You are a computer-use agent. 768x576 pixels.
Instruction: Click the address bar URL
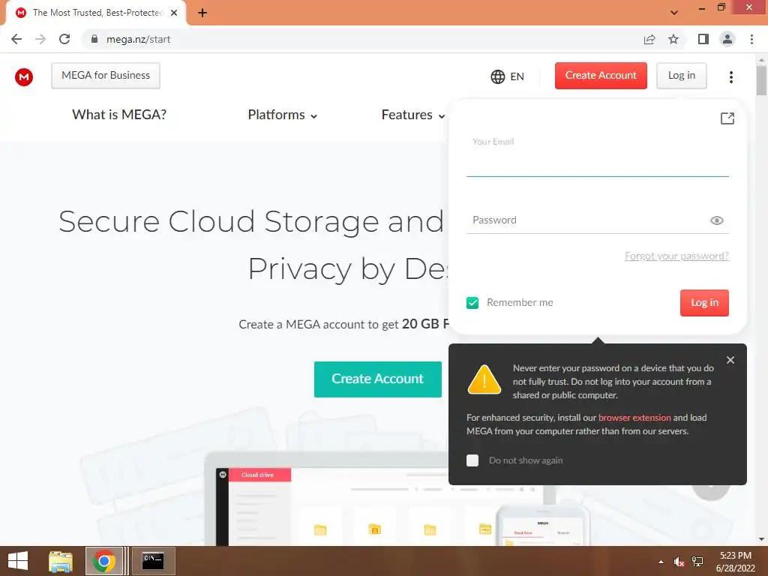[x=138, y=39]
